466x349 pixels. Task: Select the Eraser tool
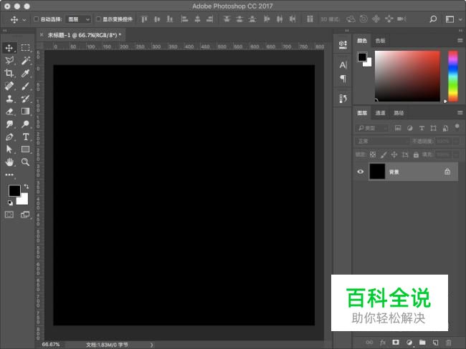pyautogui.click(x=10, y=111)
